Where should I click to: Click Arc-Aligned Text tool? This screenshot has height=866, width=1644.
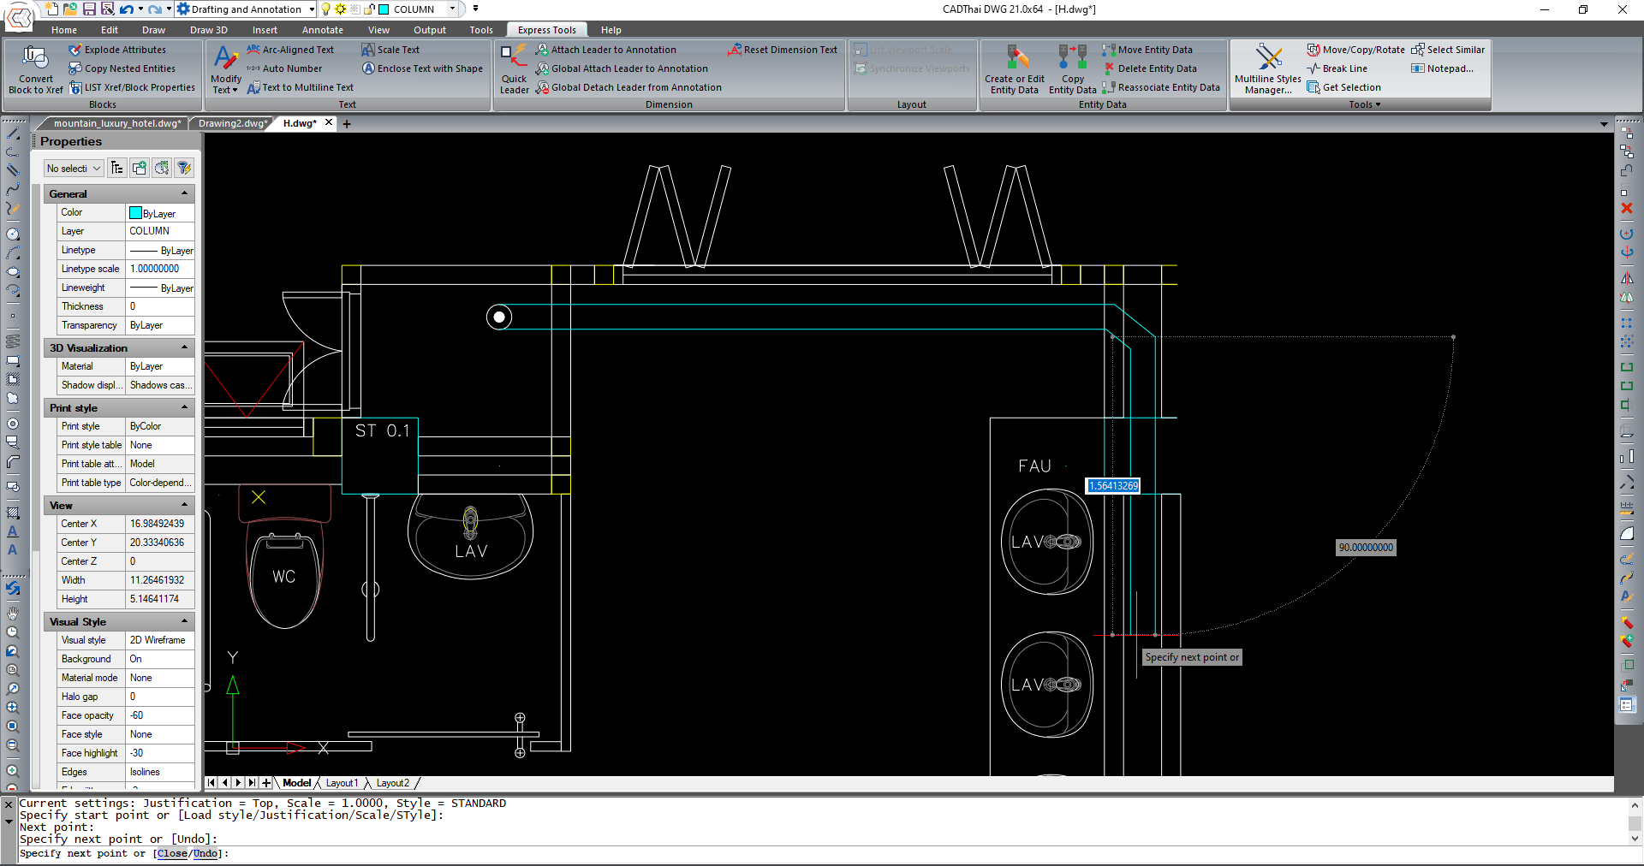coord(290,50)
